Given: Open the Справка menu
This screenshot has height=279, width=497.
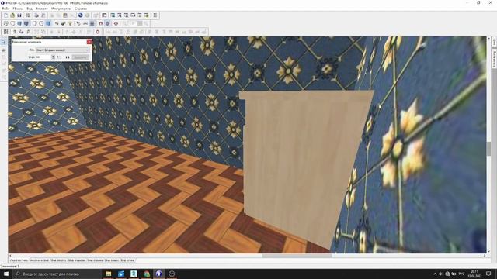Looking at the screenshot, I should 81,9.
